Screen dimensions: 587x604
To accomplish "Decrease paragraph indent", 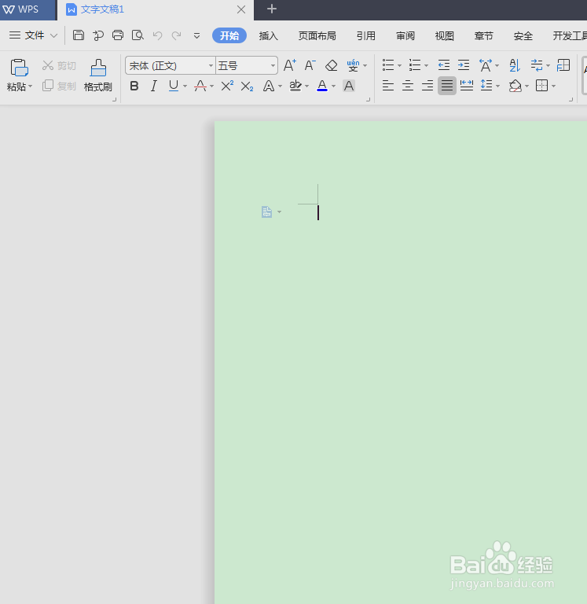I will (444, 65).
